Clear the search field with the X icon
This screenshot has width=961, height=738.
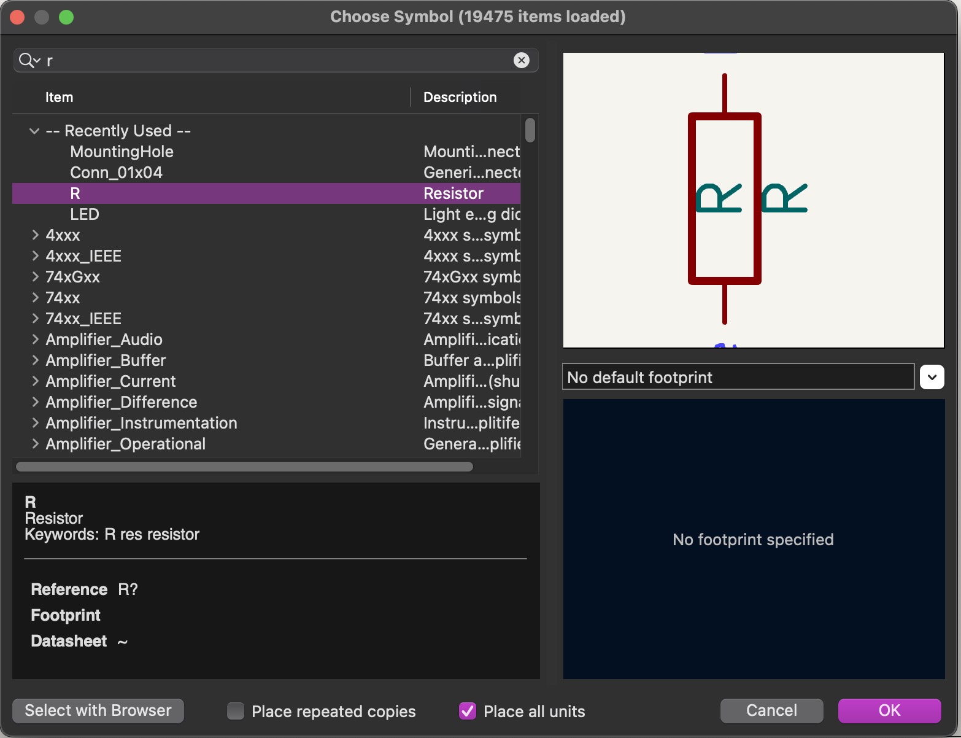click(522, 60)
